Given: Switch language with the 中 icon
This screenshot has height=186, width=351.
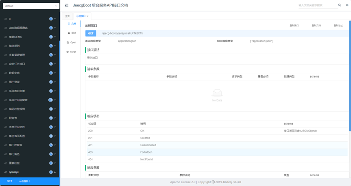Looking at the screenshot, I should coord(347,5).
